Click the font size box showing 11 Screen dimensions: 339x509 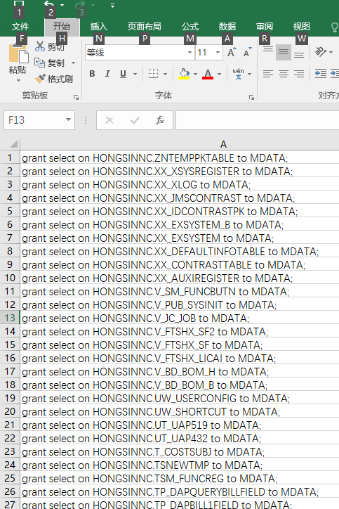(205, 53)
